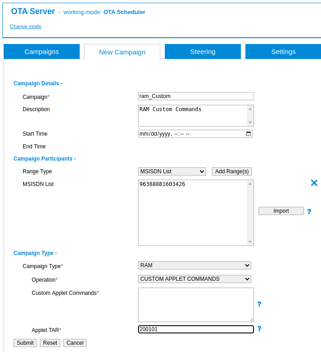Expand the Operation dropdown
321x352 pixels.
coord(194,279)
